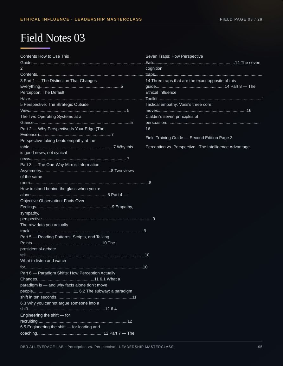Click 'Field Training Guide — Second Edition Page 3'
283x366 pixels.
(x=189, y=138)
